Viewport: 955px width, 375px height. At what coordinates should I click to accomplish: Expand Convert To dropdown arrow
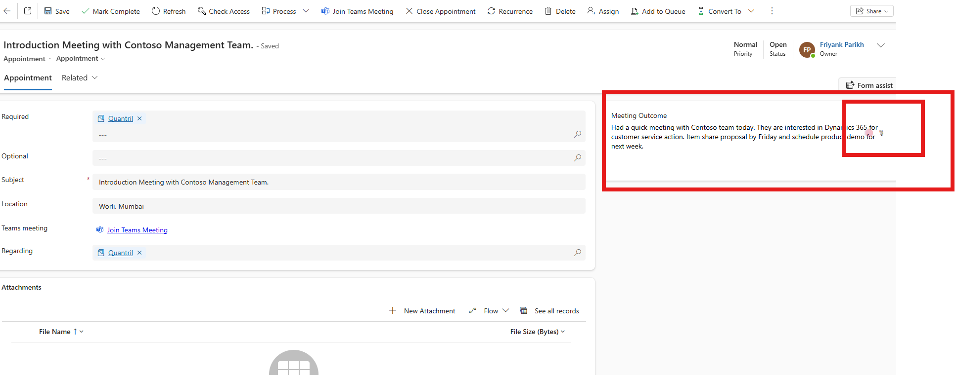(751, 11)
